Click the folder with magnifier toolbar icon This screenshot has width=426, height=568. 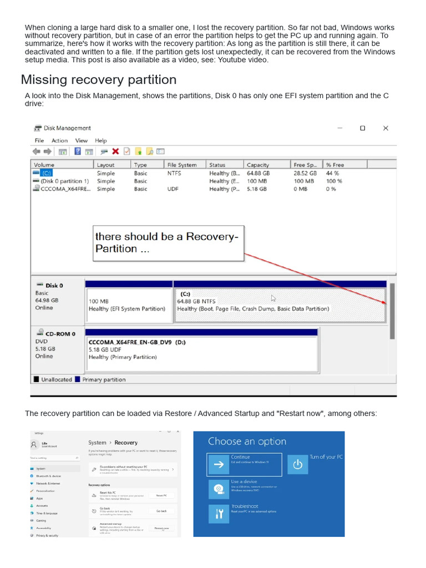[x=149, y=151]
